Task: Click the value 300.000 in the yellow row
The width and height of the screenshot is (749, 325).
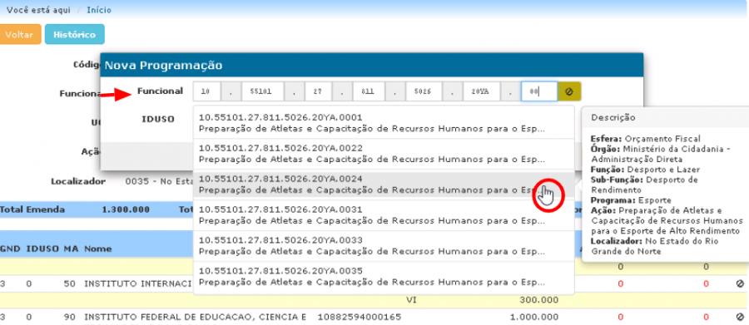Action: (538, 300)
